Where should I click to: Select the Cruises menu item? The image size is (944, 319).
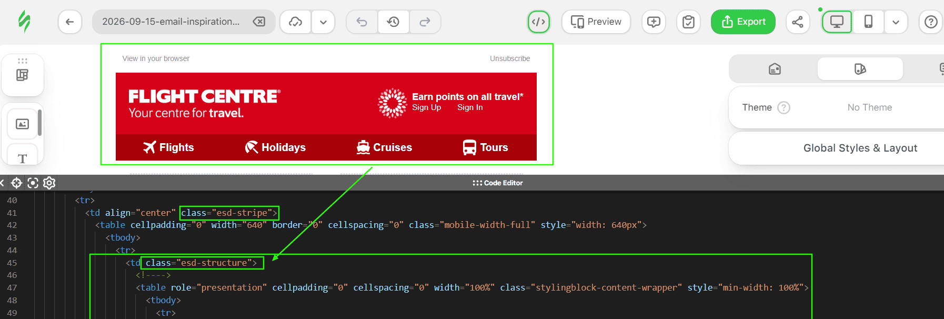[x=384, y=147]
